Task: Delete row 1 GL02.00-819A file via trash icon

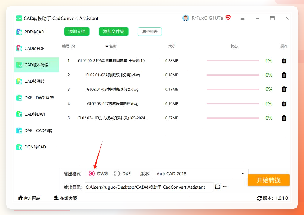Action: (284, 61)
